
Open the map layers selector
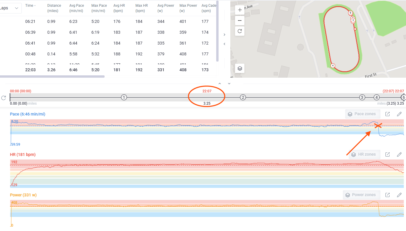240,68
